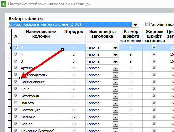Toggle bold header checkbox in Категория row
This screenshot has width=174, height=132.
(154, 96)
